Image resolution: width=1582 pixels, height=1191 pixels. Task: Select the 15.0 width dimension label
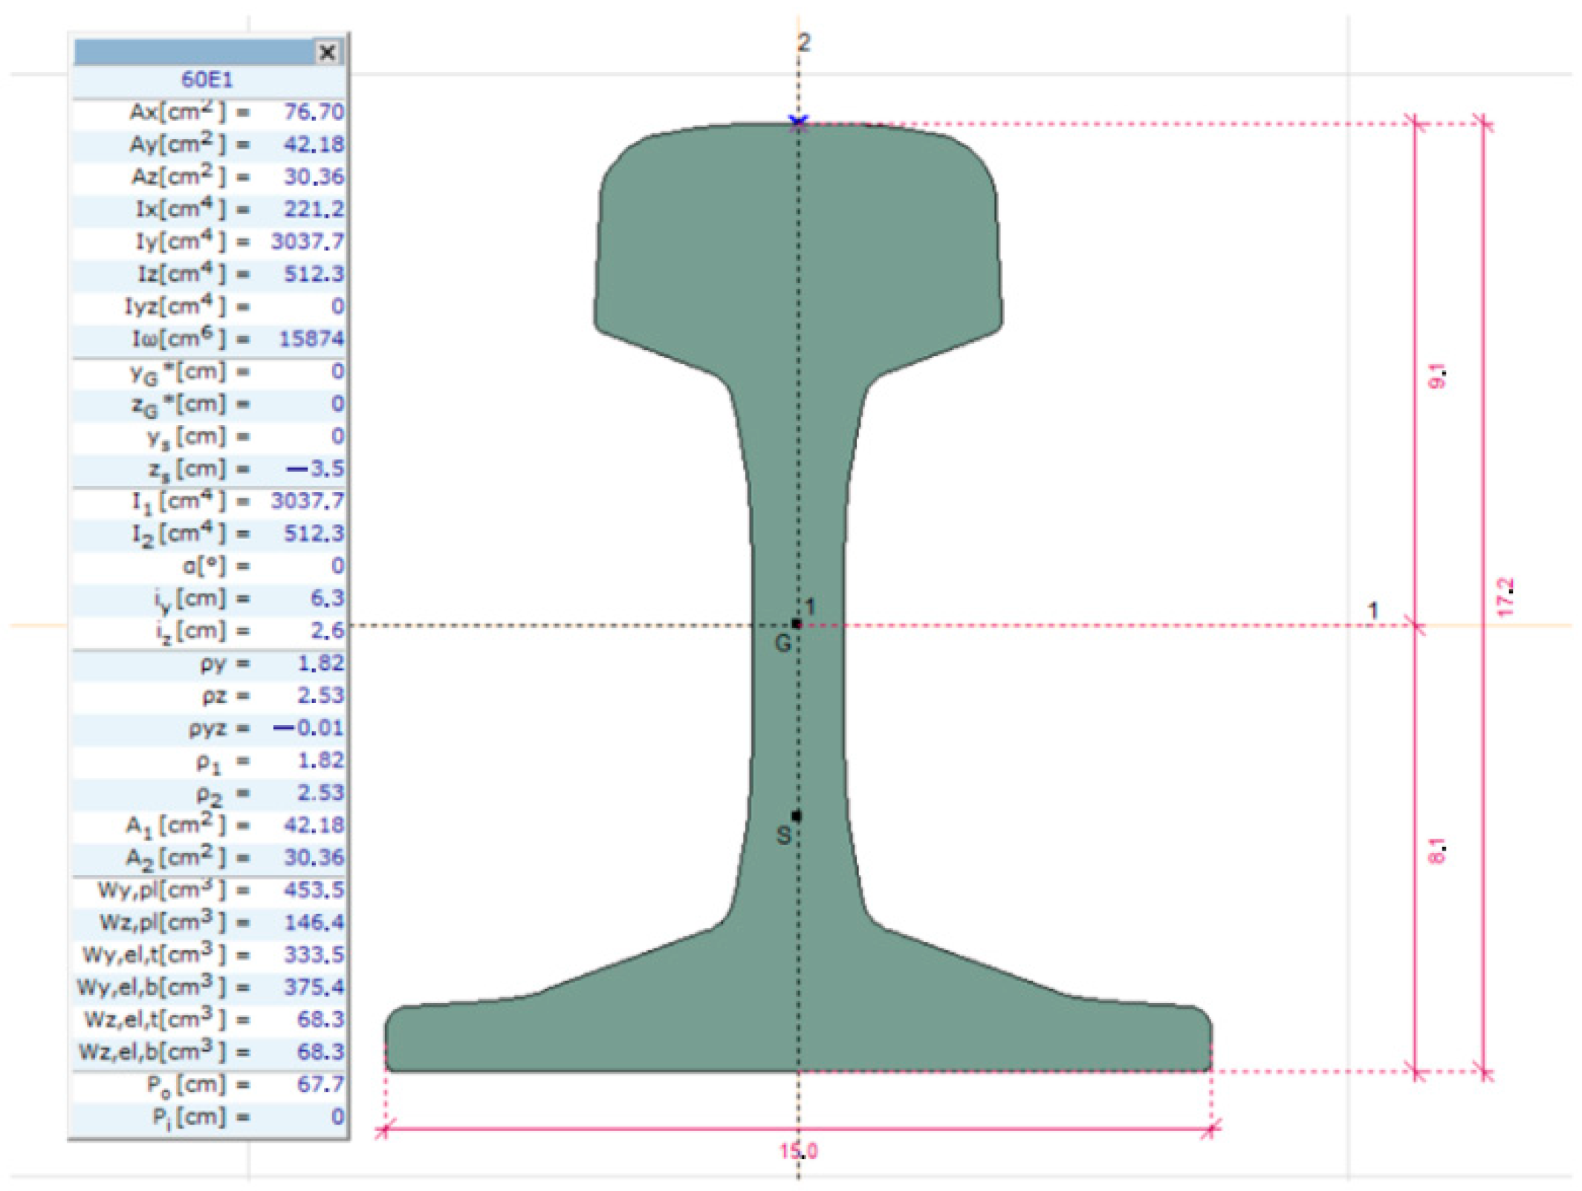coord(798,1151)
